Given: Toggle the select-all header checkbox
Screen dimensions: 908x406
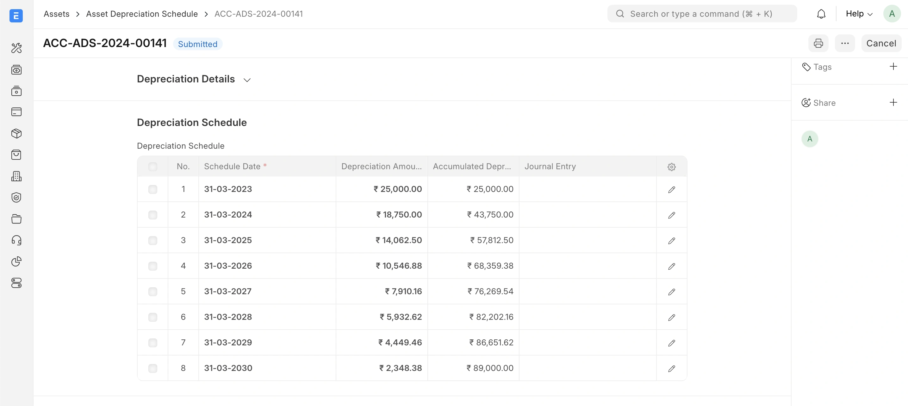Looking at the screenshot, I should [152, 167].
